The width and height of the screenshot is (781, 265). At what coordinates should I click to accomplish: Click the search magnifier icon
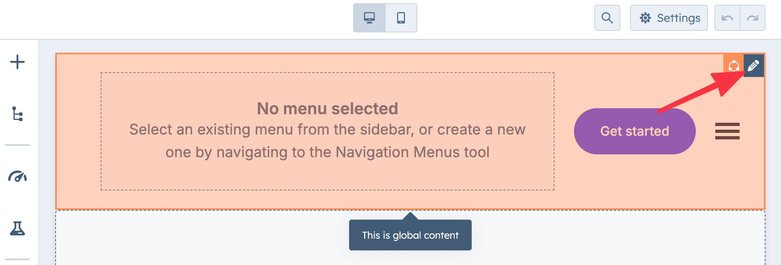tap(607, 17)
